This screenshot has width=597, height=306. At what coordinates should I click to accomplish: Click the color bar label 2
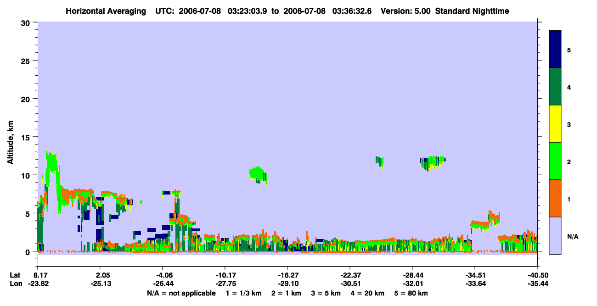click(569, 162)
